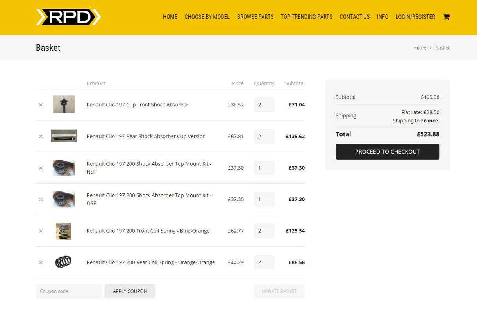This screenshot has height=312, width=477.
Task: Remove Top Mount Kit - OSF item
Action: point(41,200)
